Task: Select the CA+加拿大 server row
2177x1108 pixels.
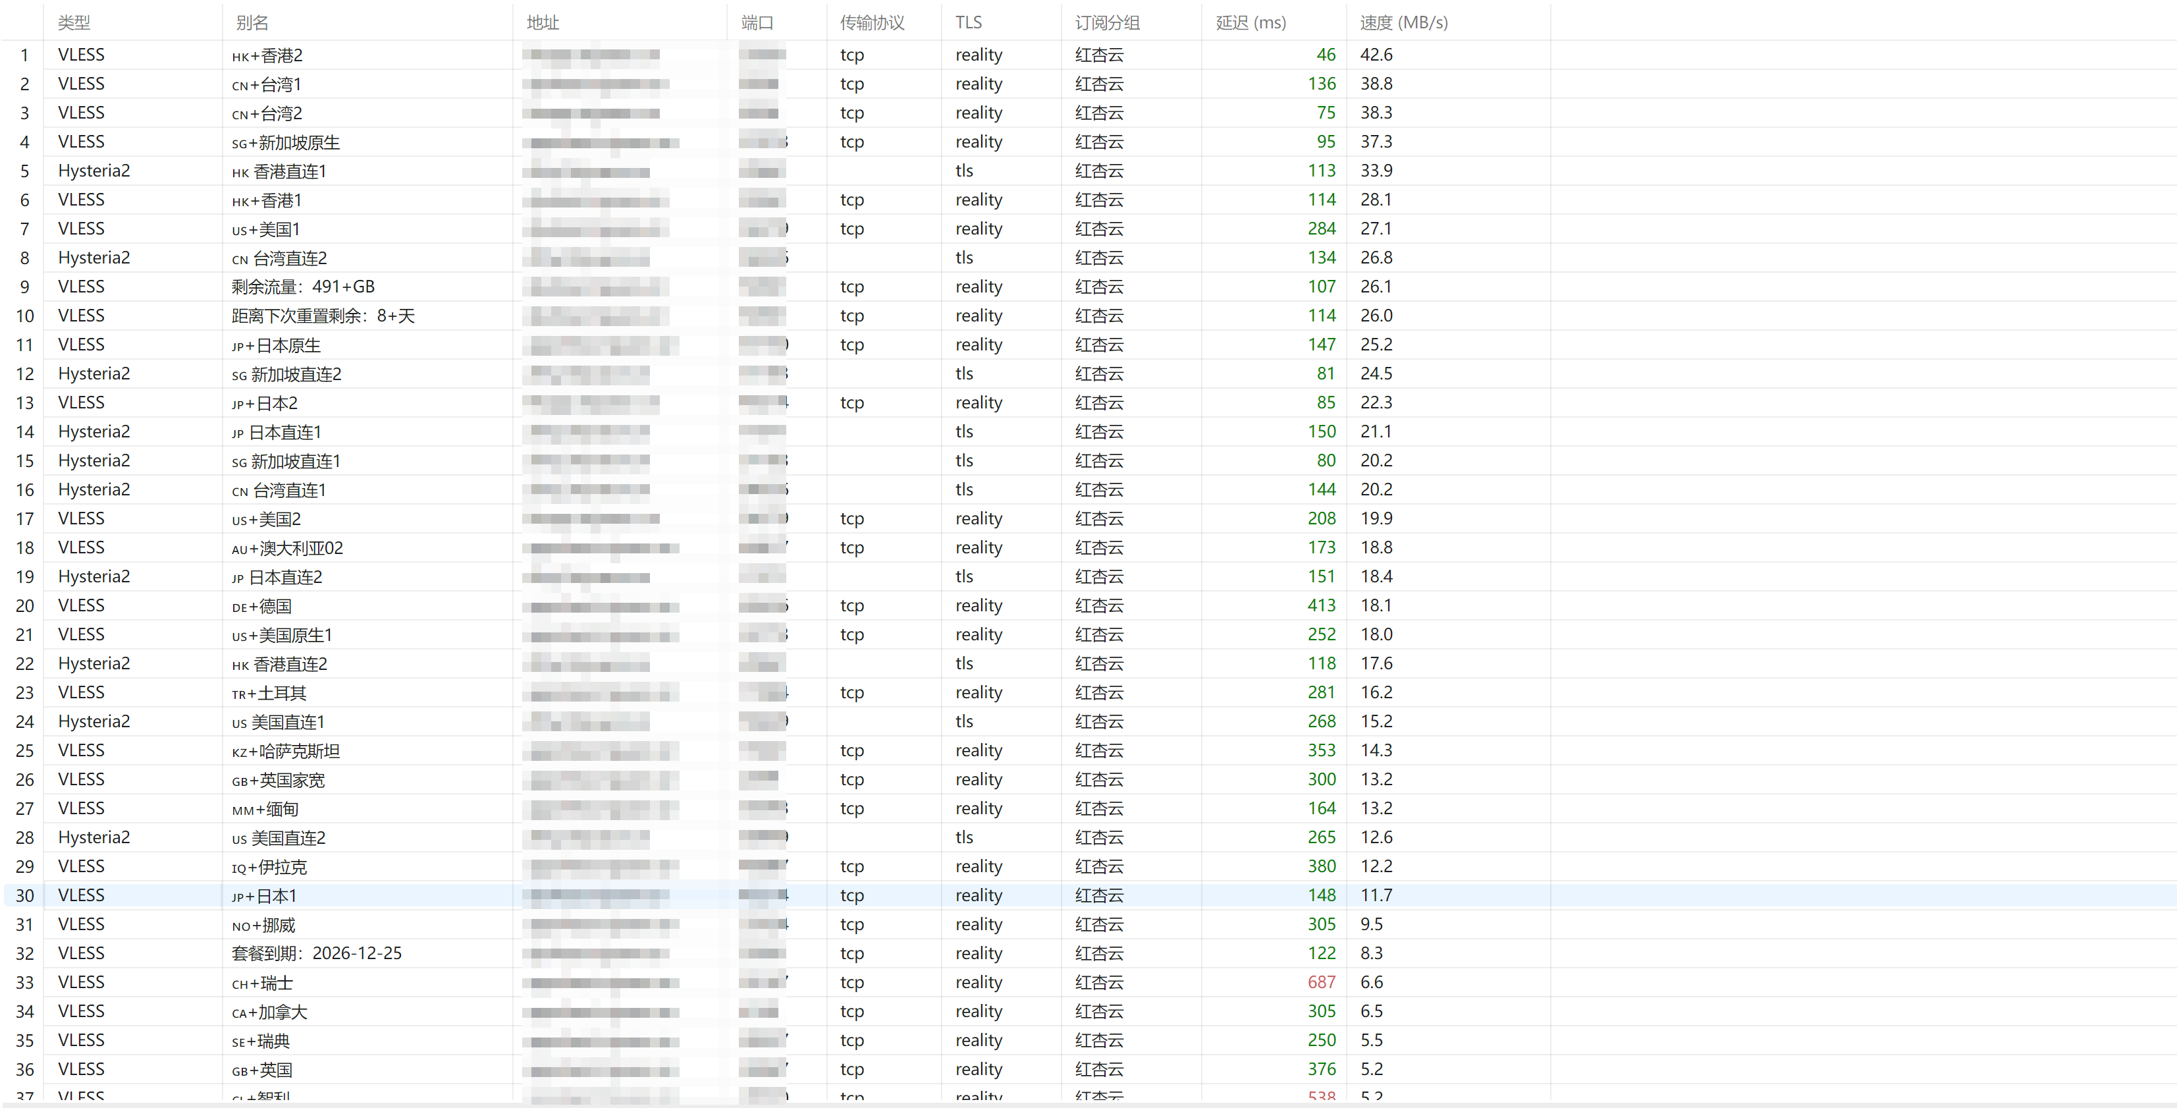Action: [x=1088, y=1012]
